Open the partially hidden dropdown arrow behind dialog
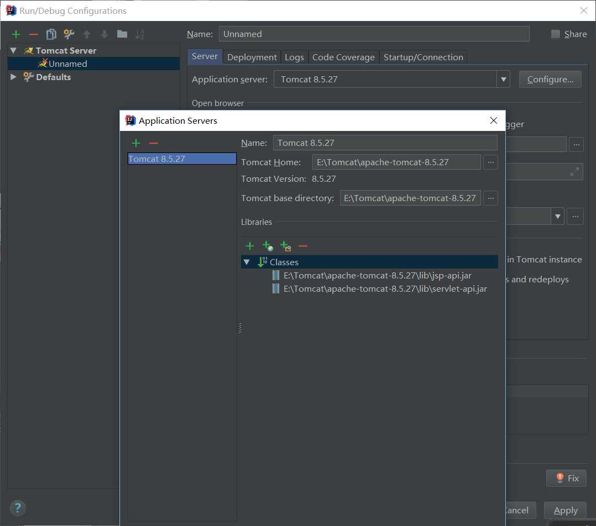The image size is (596, 526). pyautogui.click(x=557, y=217)
